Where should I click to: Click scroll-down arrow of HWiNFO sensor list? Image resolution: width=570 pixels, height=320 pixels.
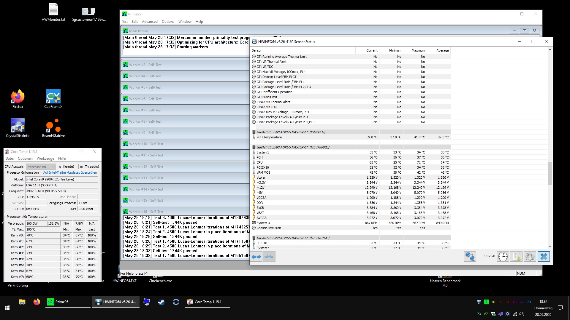click(550, 246)
